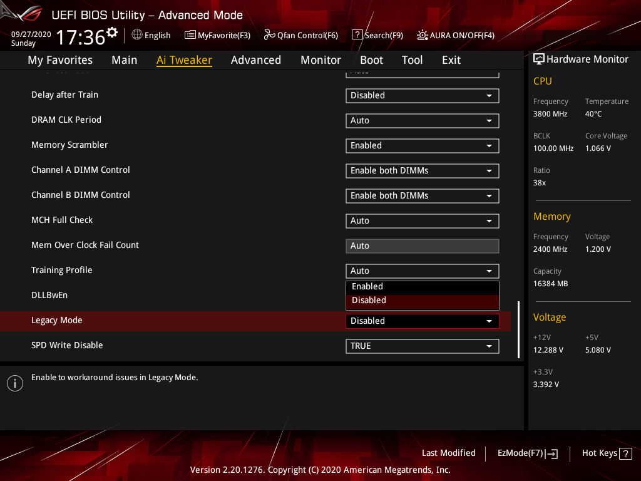Open MyFavorite(F3) folder icon
Image resolution: width=641 pixels, height=481 pixels.
190,35
